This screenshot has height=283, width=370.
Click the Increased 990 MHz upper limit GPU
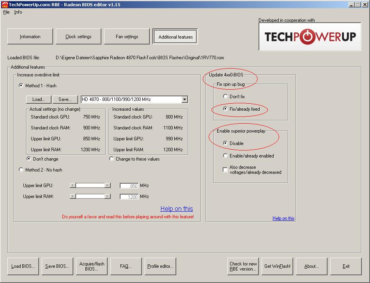click(x=174, y=139)
